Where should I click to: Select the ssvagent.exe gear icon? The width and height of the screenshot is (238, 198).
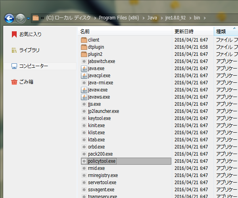point(84,190)
